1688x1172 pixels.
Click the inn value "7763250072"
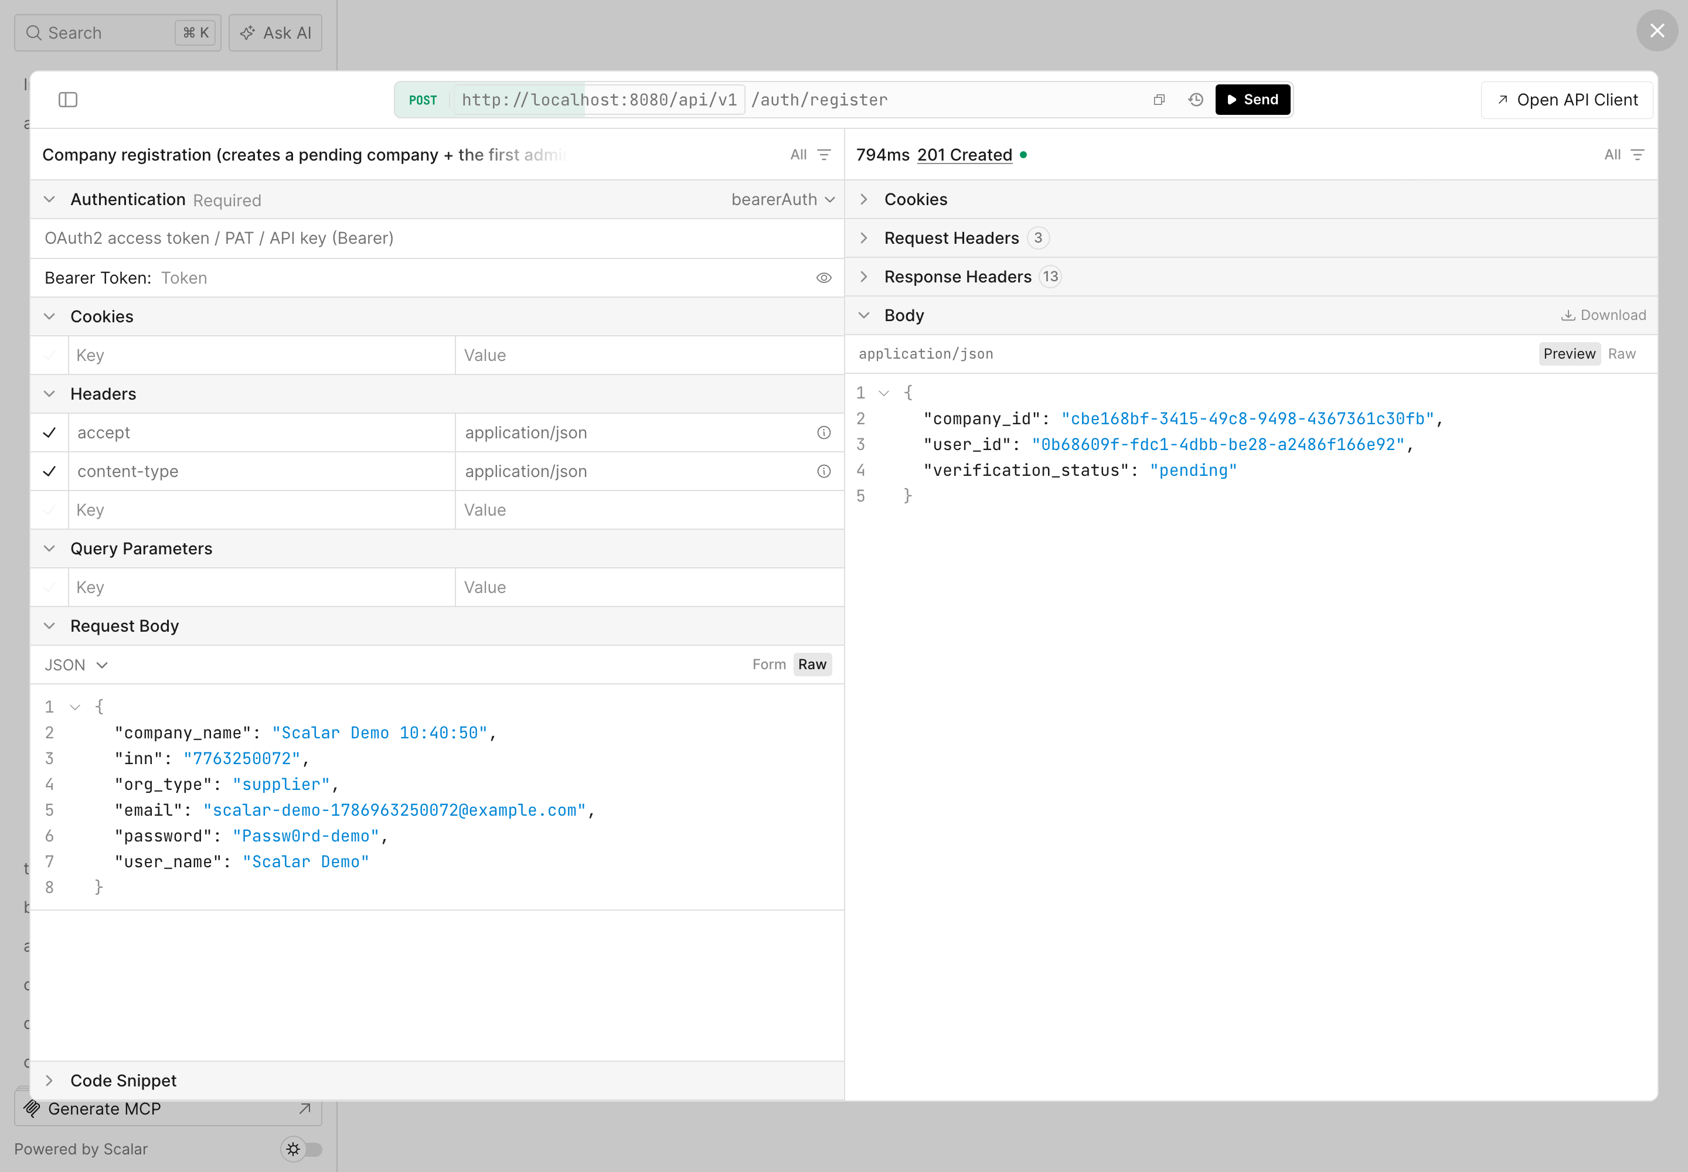pyautogui.click(x=241, y=758)
